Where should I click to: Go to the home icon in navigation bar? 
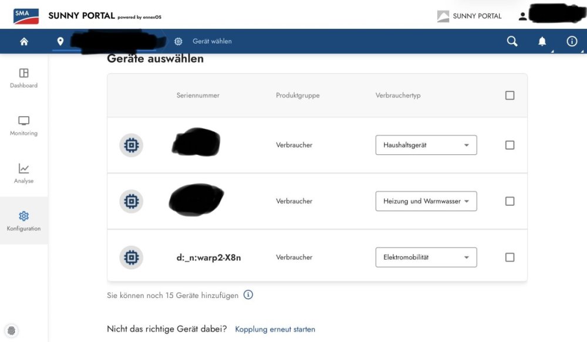(x=24, y=42)
